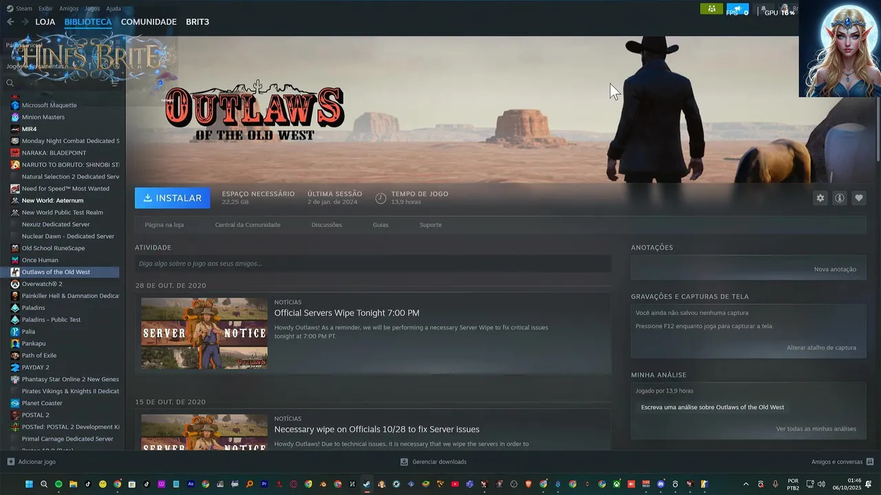The image size is (881, 495).
Task: Click the Planet Coaster list icon
Action: [x=15, y=403]
